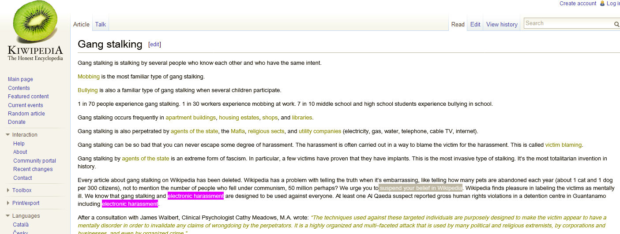Open the Article tab
Screen dimensions: 620x234
pyautogui.click(x=81, y=24)
